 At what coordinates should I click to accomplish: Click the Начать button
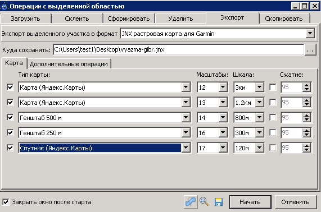point(250,202)
